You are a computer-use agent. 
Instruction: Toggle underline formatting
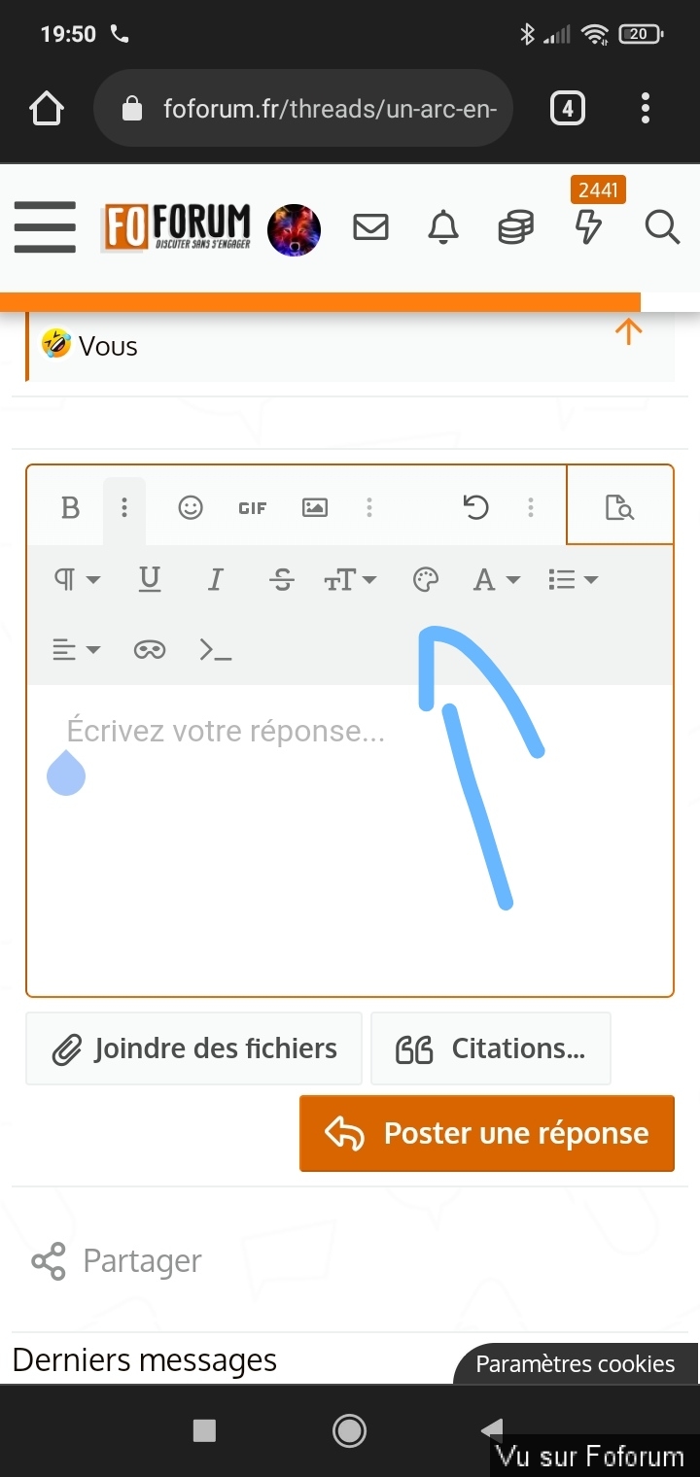point(150,580)
